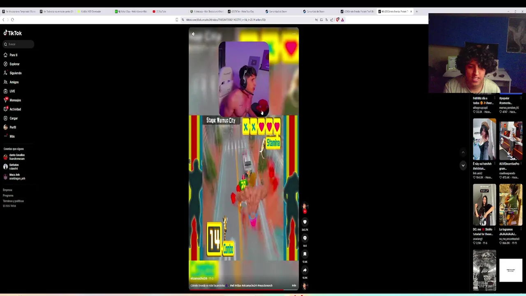Follow creator with red plus badge
Viewport: 526px width, 296px height.
tap(305, 211)
